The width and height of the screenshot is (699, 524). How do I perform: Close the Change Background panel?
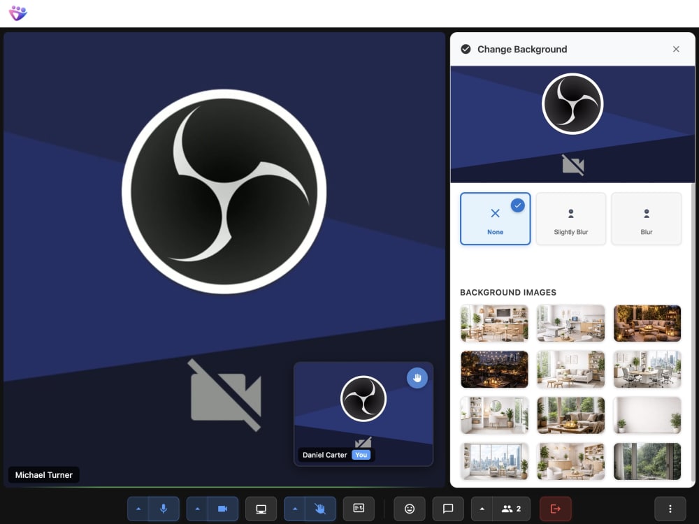click(676, 49)
